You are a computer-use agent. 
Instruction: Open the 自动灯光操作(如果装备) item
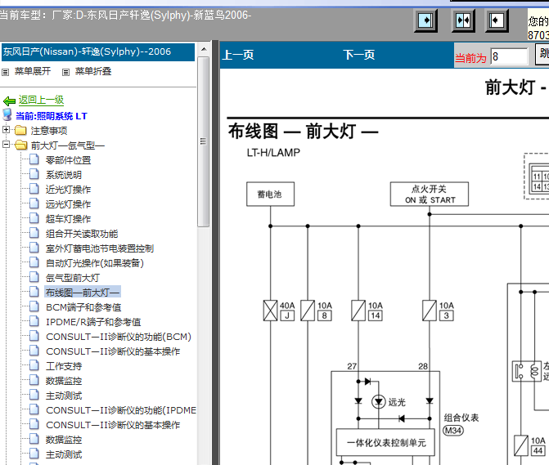[x=95, y=263]
